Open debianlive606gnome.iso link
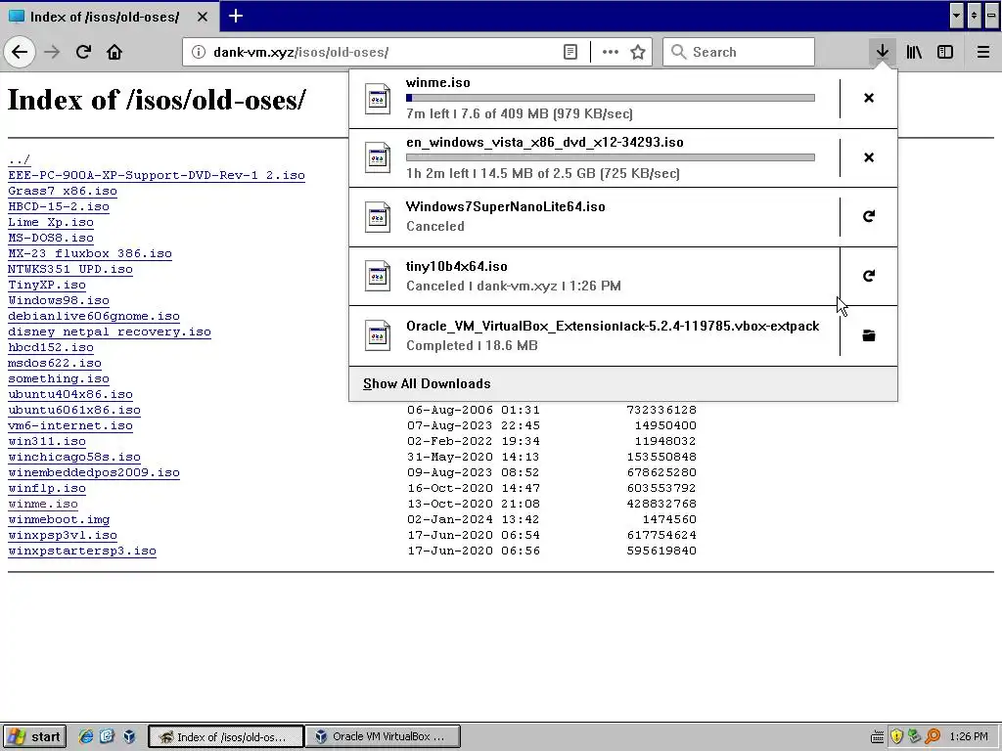This screenshot has height=751, width=1002. [93, 316]
